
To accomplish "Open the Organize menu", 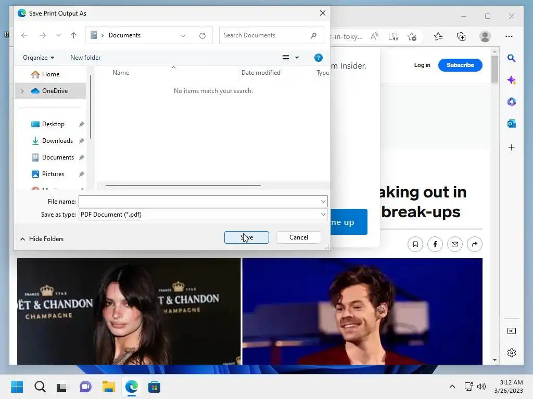I will tap(39, 58).
